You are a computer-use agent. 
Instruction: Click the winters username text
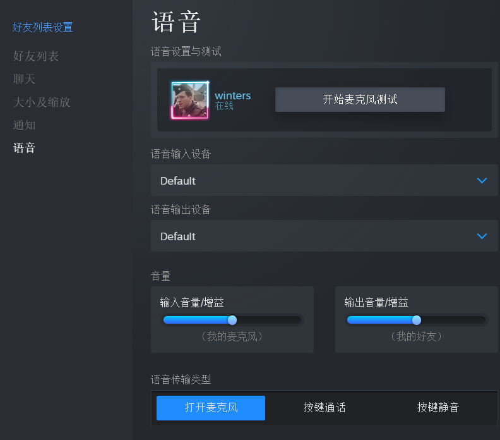[233, 95]
